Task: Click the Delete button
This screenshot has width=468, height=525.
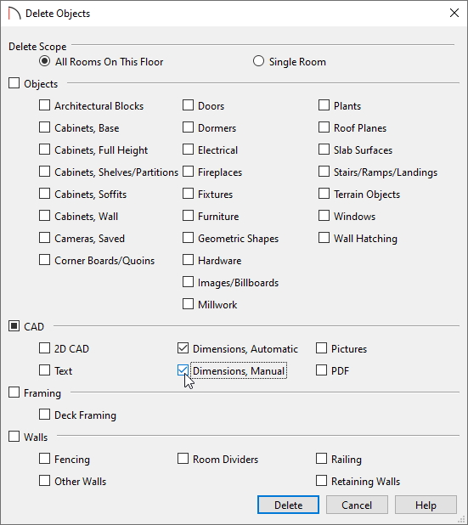Action: coord(288,505)
